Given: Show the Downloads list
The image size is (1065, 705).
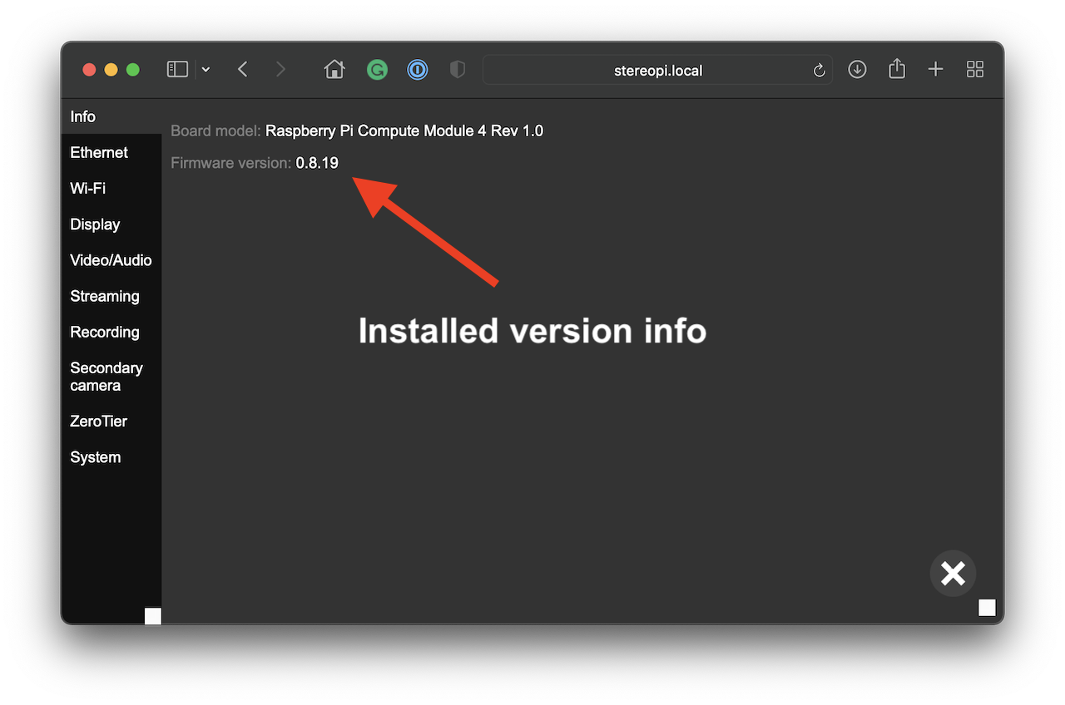Looking at the screenshot, I should [857, 70].
